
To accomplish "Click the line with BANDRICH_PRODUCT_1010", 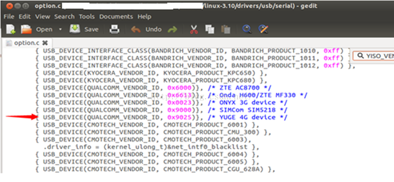I will point(193,51).
